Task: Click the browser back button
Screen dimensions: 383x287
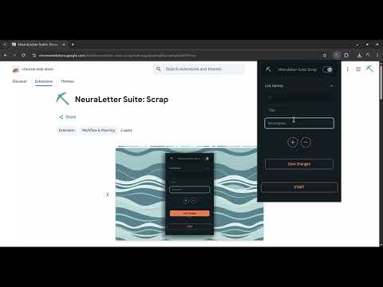Action: click(x=5, y=55)
